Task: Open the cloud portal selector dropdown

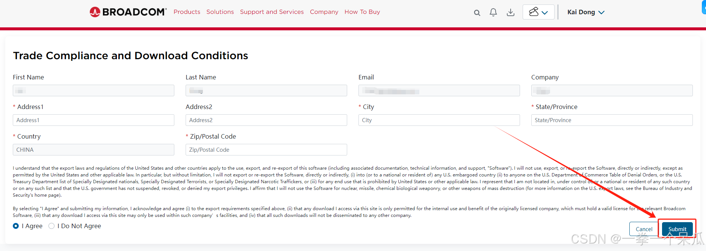Action: tap(538, 12)
